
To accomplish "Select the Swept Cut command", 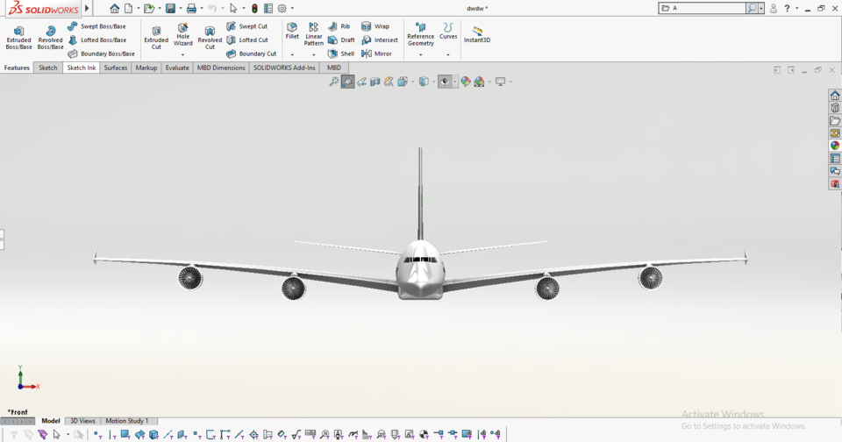I will coord(247,26).
